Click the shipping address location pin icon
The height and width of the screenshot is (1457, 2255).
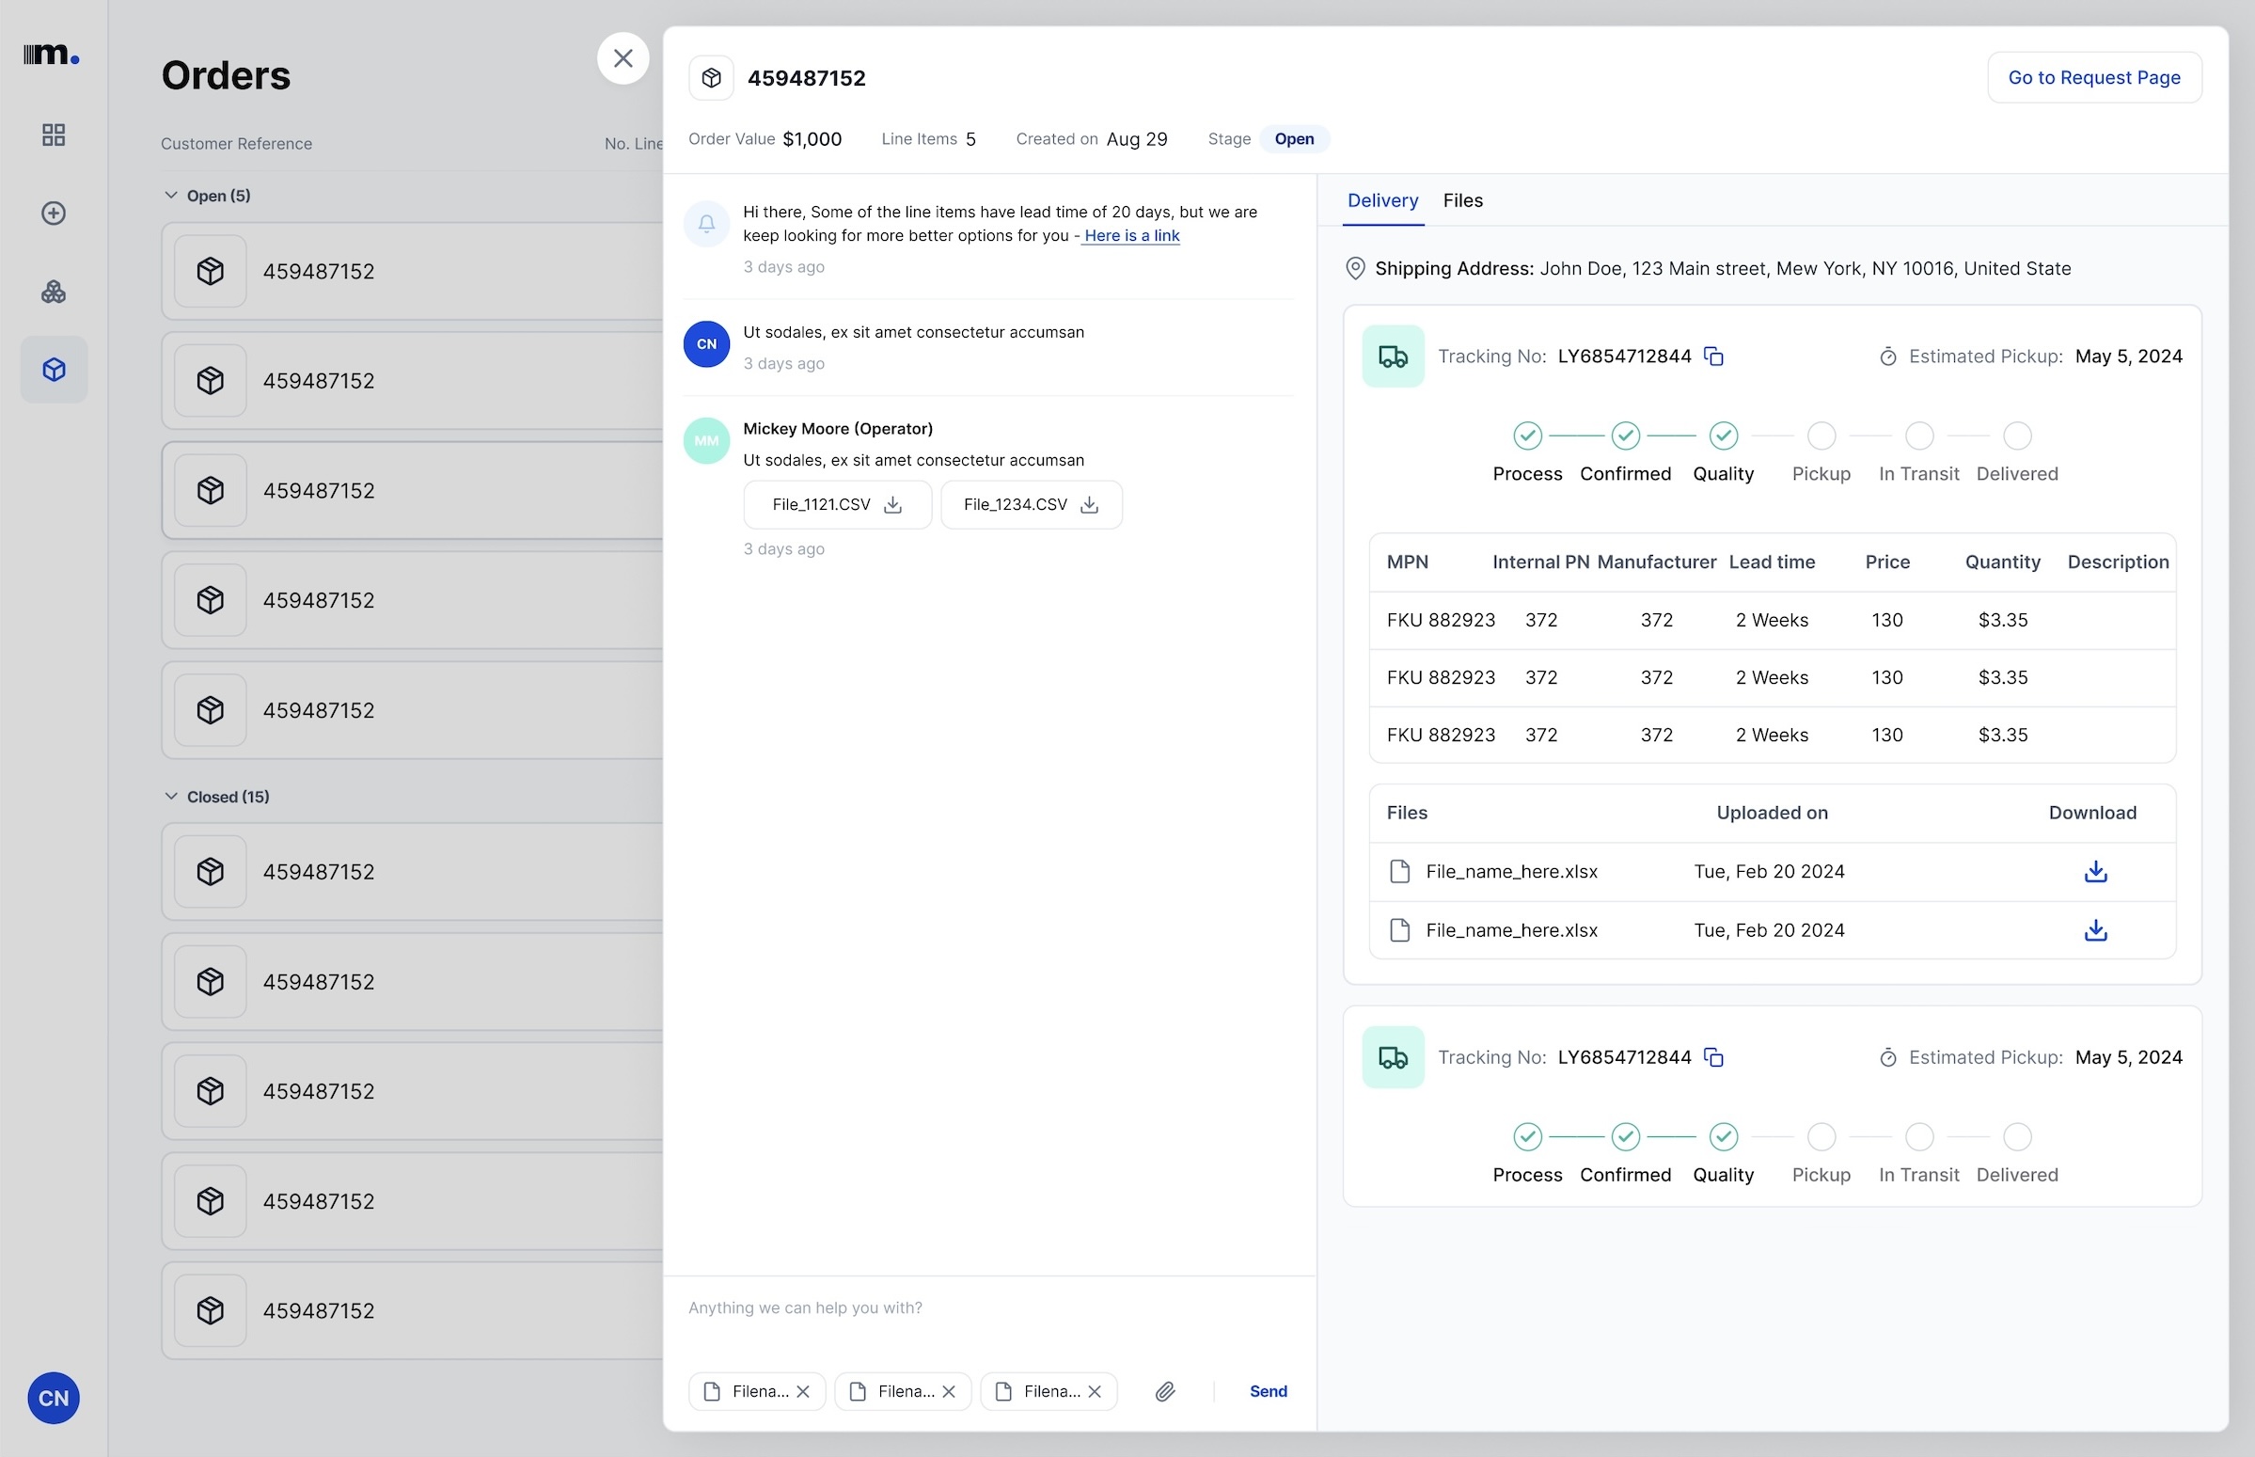(1354, 269)
